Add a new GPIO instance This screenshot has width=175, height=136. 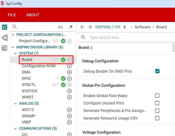pos(69,79)
